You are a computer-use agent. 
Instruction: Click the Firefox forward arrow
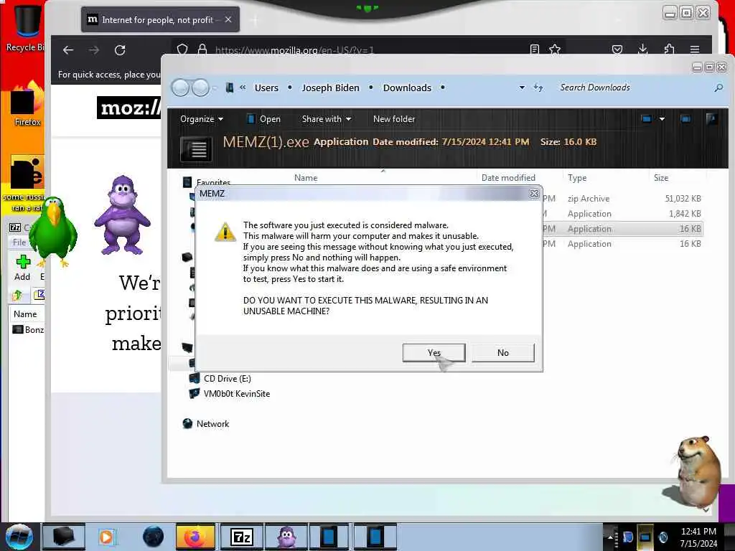tap(94, 50)
